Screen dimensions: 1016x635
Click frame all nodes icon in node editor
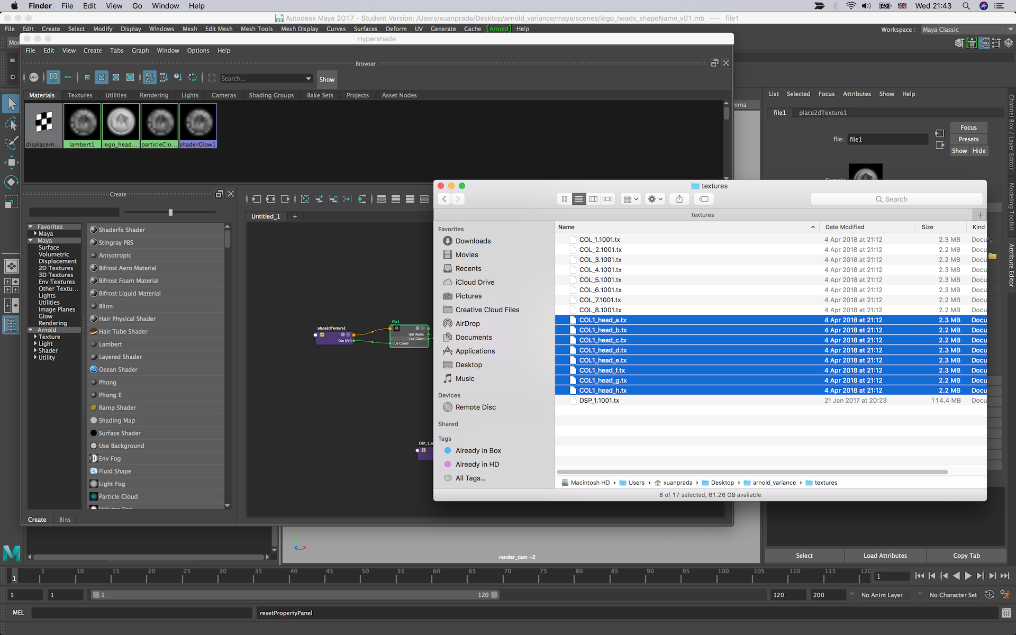(305, 199)
